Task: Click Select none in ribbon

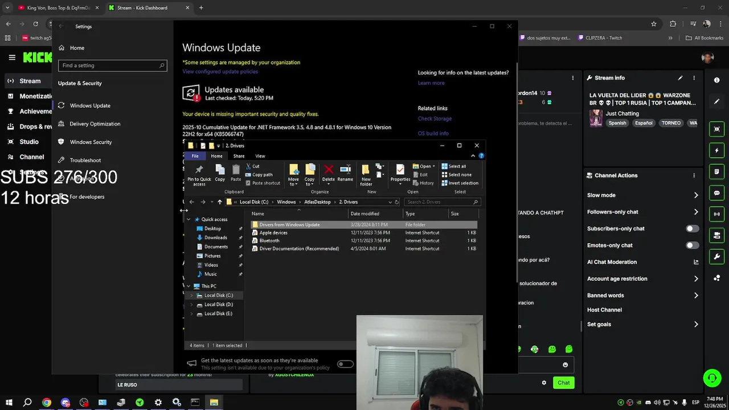Action: point(456,175)
